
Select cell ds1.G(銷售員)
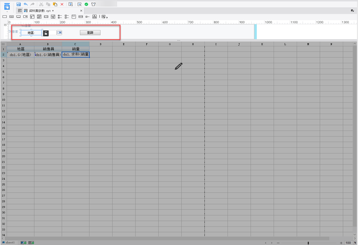48,55
